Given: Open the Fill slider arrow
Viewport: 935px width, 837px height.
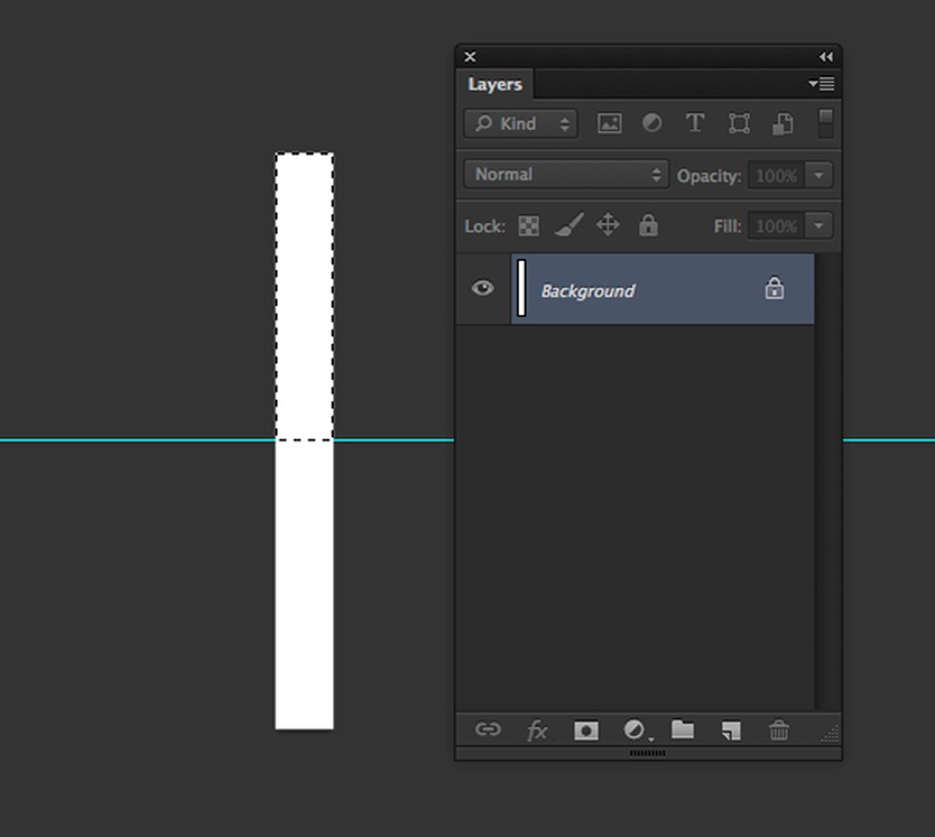Looking at the screenshot, I should (819, 226).
